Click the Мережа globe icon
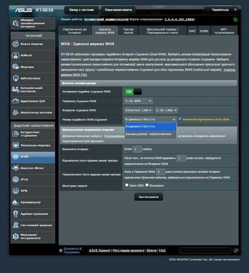The image size is (249, 273). click(x=15, y=67)
